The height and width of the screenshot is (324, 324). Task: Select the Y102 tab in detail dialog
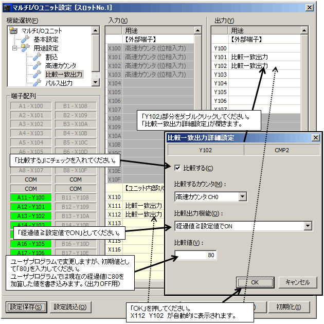click(x=205, y=150)
